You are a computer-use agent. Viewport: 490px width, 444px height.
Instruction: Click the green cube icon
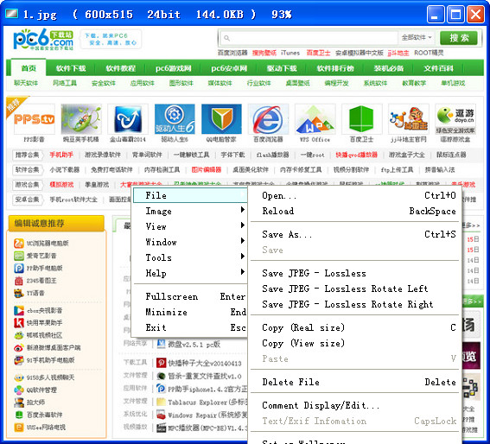(x=361, y=119)
